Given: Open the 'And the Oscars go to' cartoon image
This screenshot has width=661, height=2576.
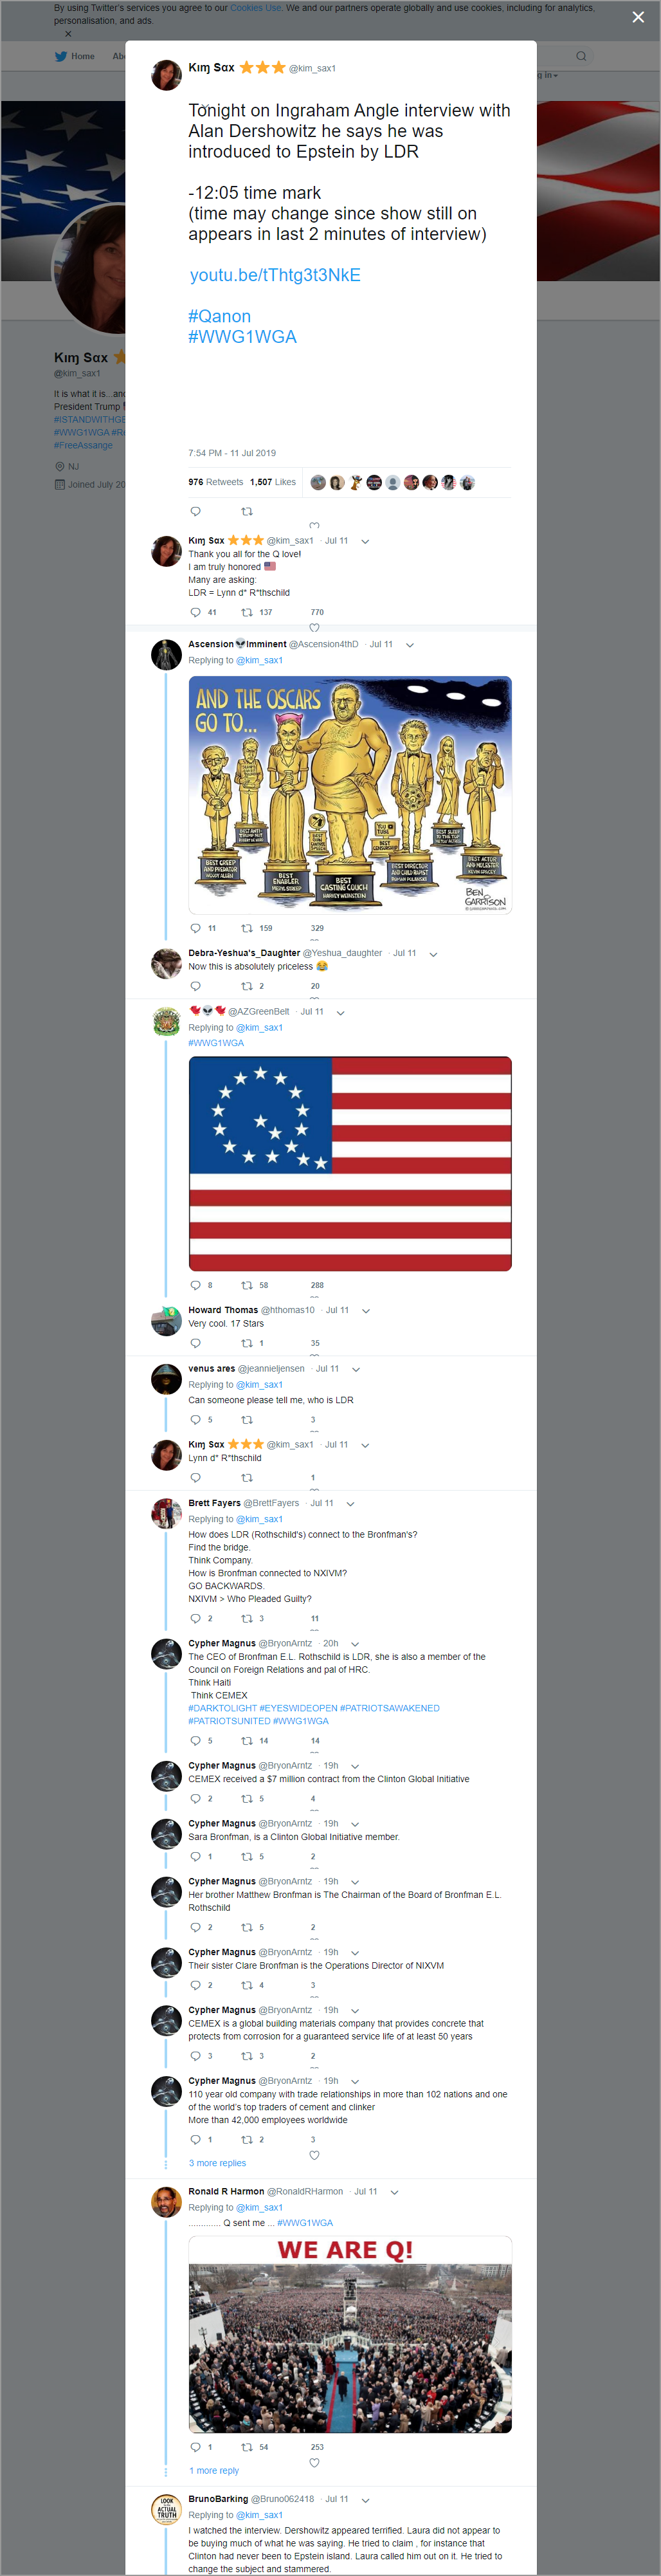Looking at the screenshot, I should point(350,795).
